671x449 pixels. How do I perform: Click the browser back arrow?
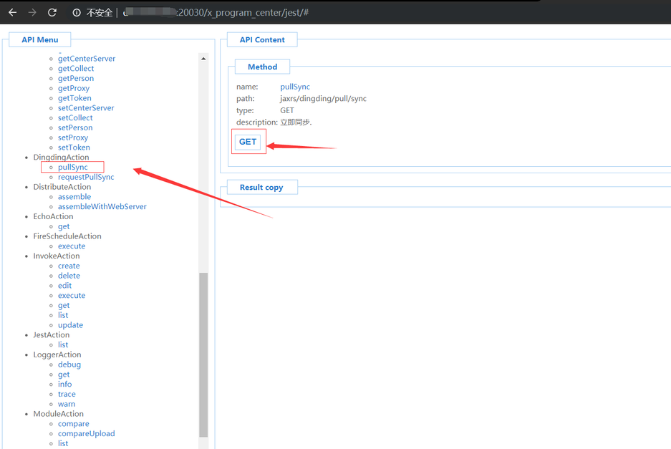point(12,12)
